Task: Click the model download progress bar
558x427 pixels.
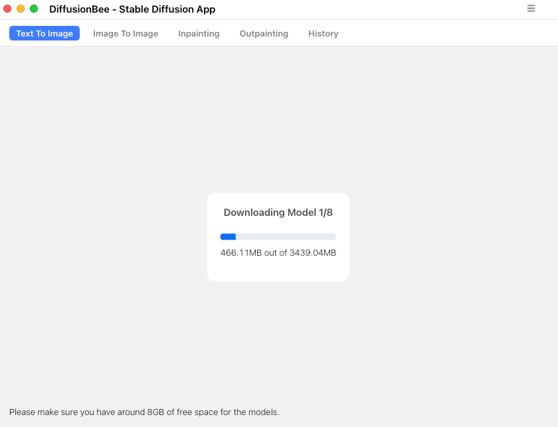Action: click(278, 236)
